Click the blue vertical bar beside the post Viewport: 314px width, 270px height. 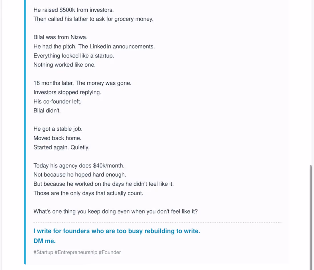[25, 132]
